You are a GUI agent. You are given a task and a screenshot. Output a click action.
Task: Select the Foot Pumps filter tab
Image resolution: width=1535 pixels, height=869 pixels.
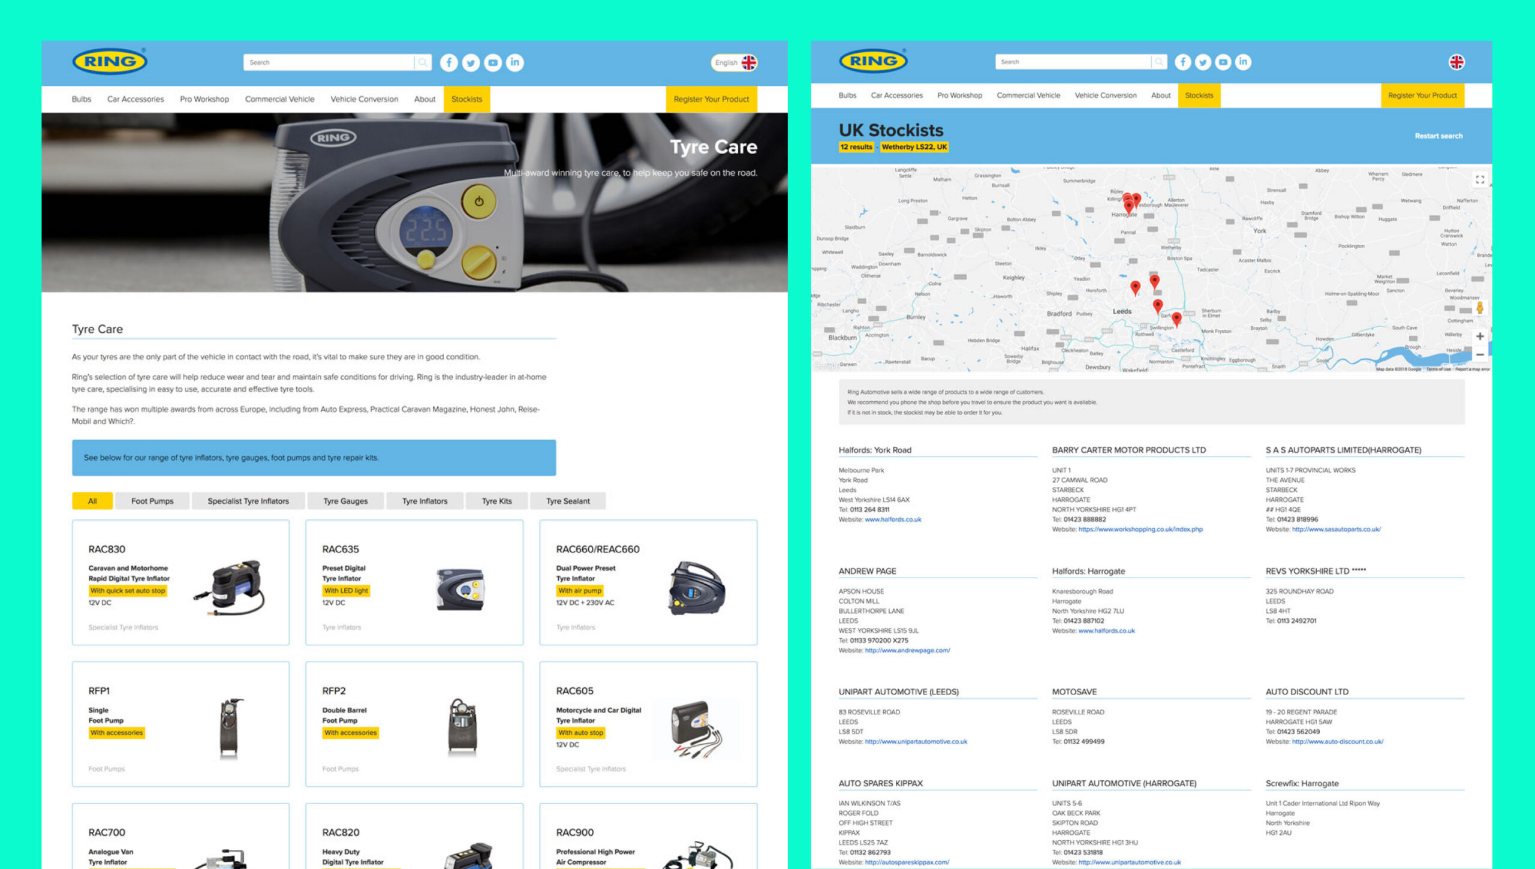point(152,501)
